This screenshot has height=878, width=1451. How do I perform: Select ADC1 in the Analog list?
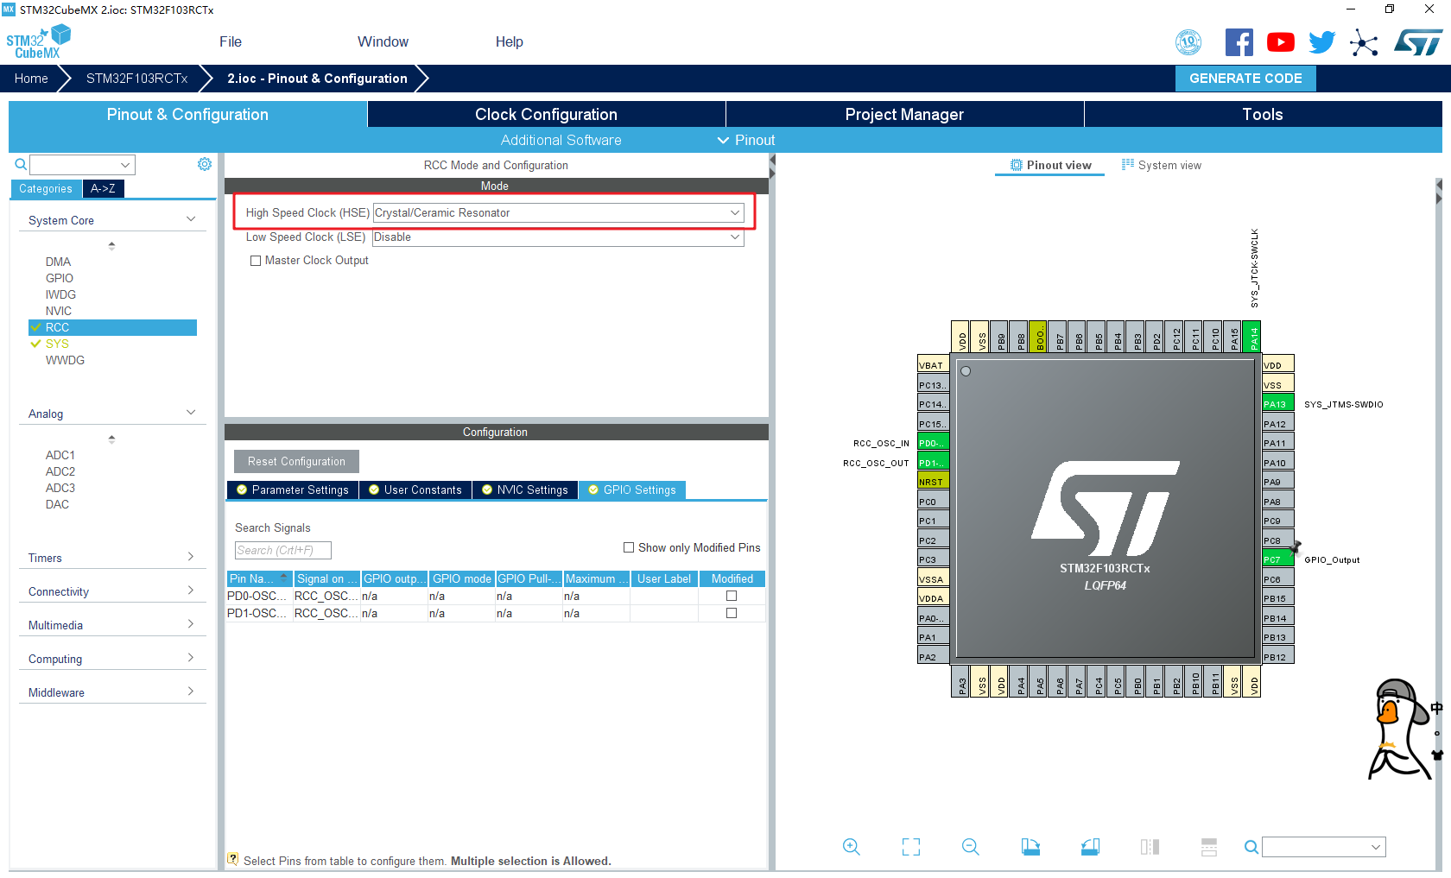click(60, 455)
